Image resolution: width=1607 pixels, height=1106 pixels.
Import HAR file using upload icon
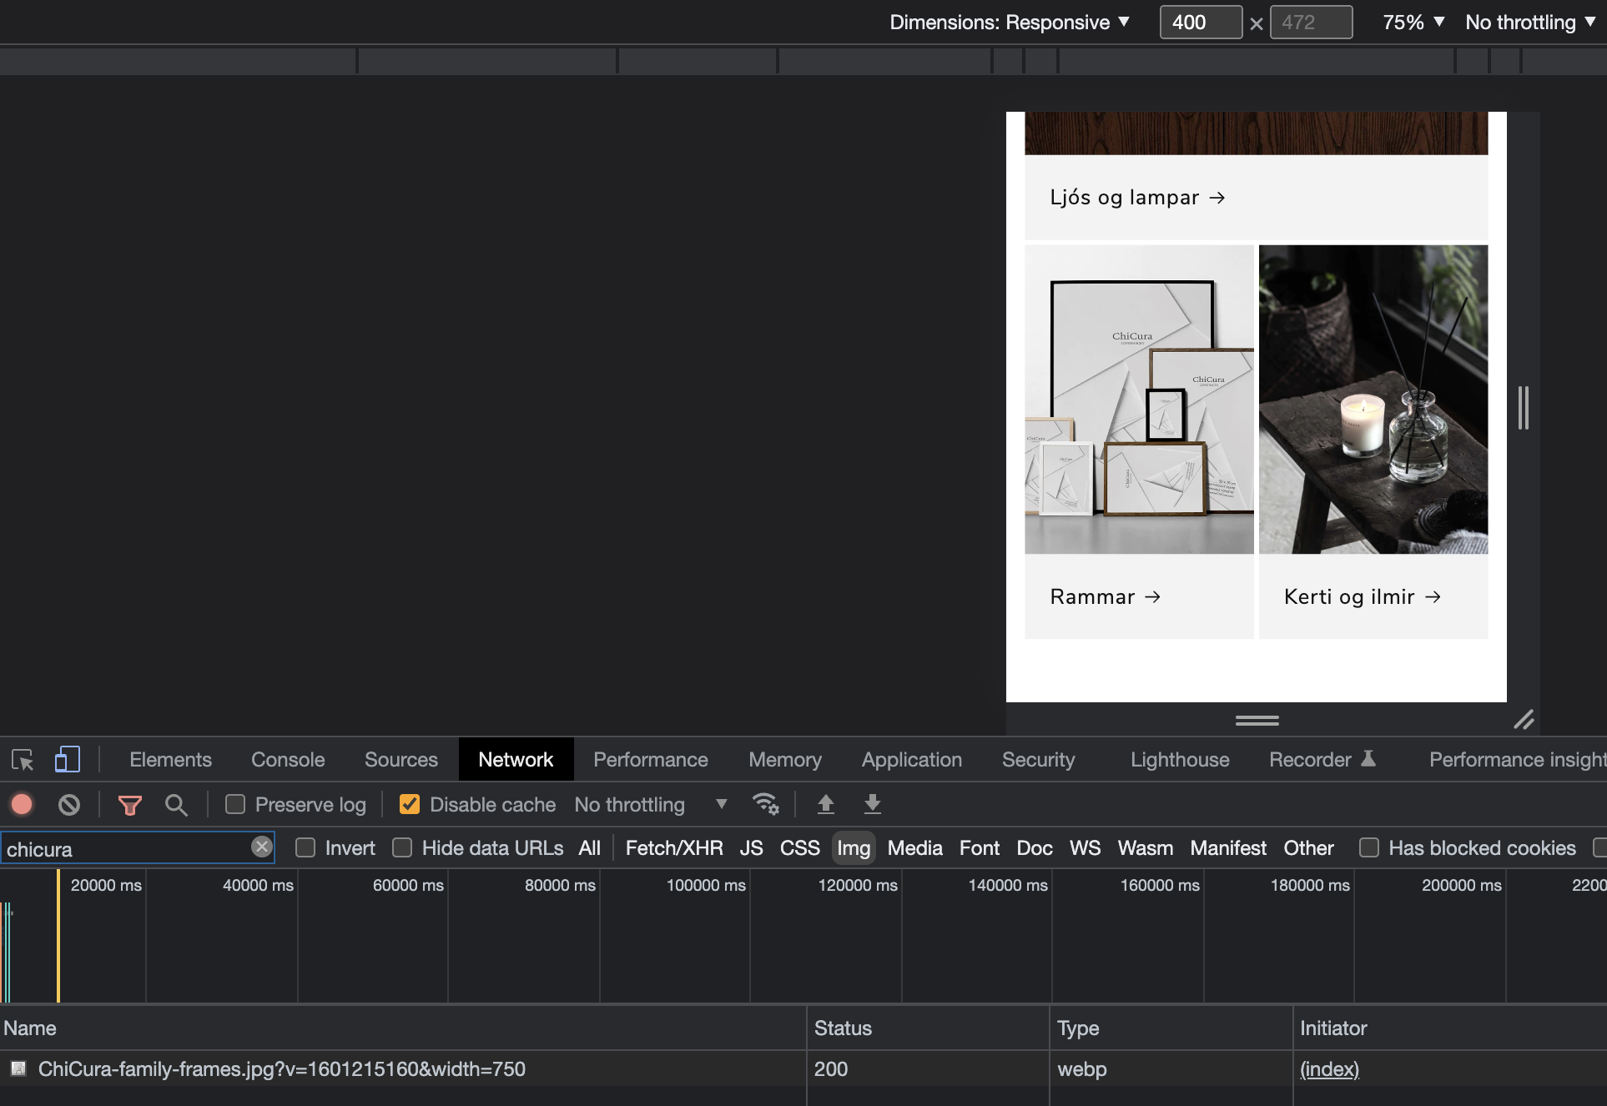825,804
